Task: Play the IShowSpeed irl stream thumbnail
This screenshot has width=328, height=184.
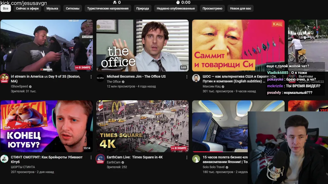Action: (47, 45)
